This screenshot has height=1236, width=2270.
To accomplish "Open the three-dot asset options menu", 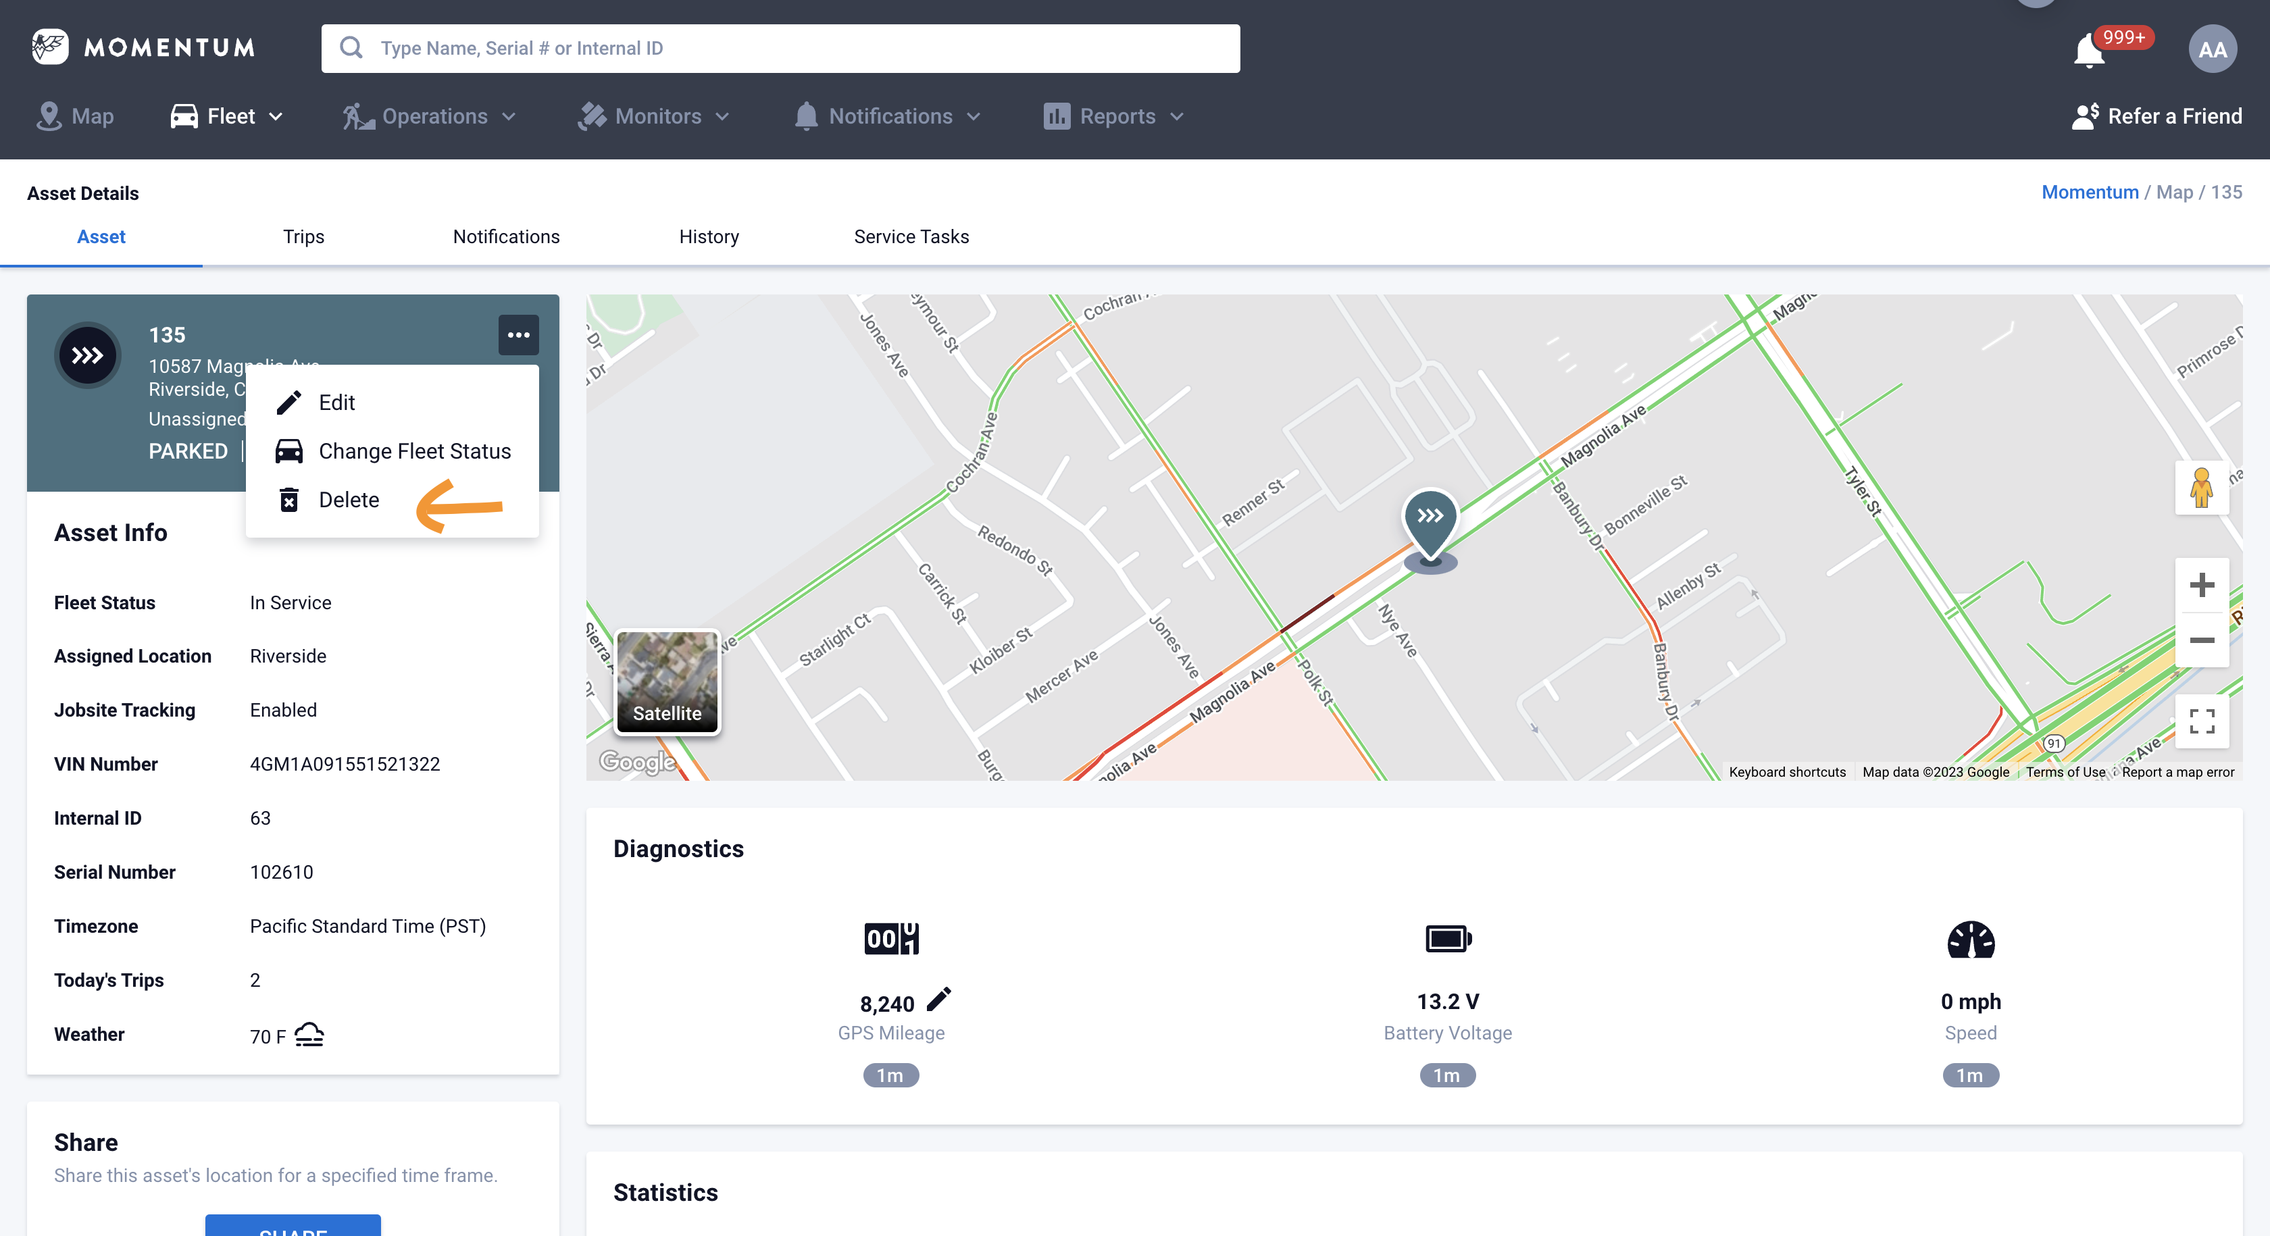I will tap(518, 335).
